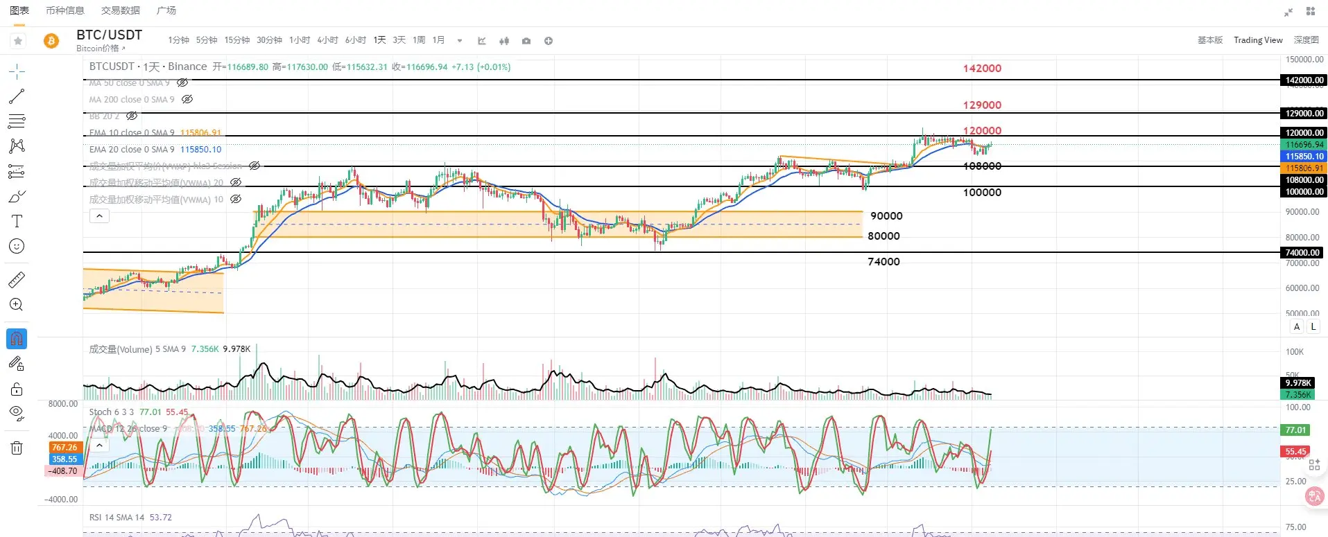Select the 1月 timeframe
This screenshot has height=537, width=1328.
[438, 40]
